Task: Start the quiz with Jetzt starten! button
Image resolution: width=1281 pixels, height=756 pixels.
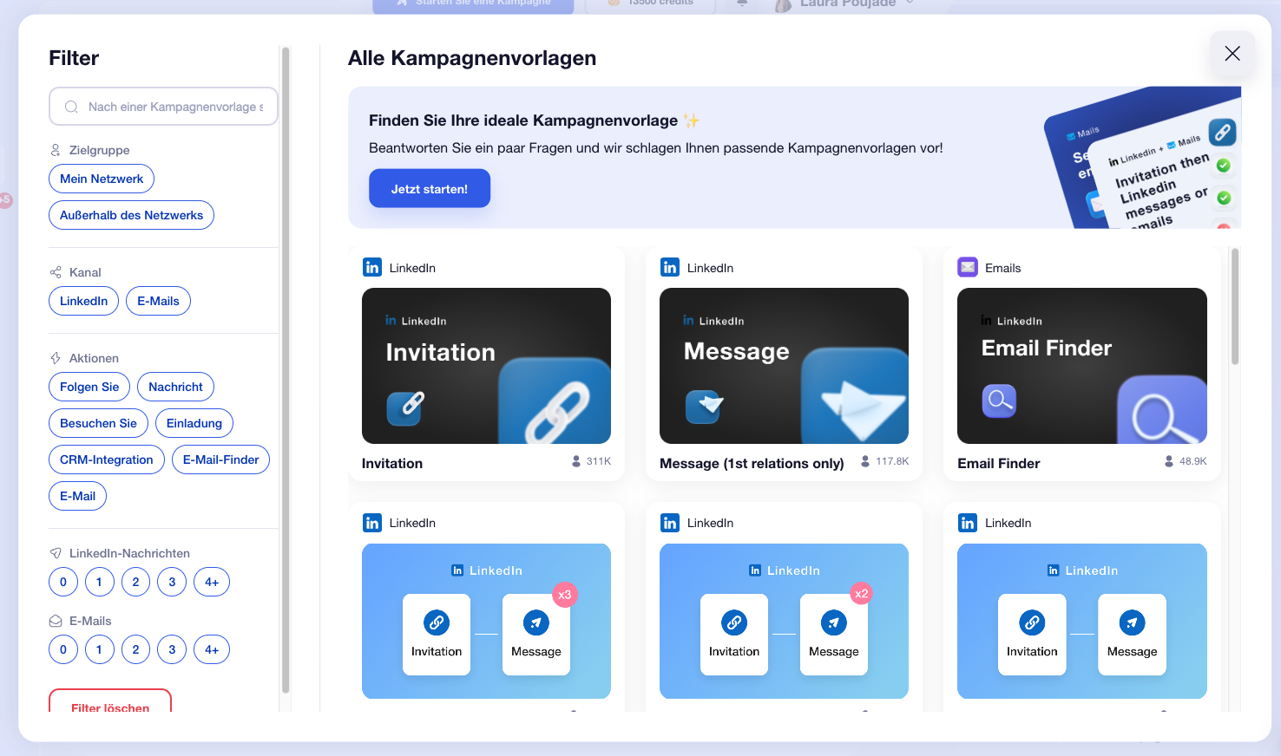Action: [x=430, y=188]
